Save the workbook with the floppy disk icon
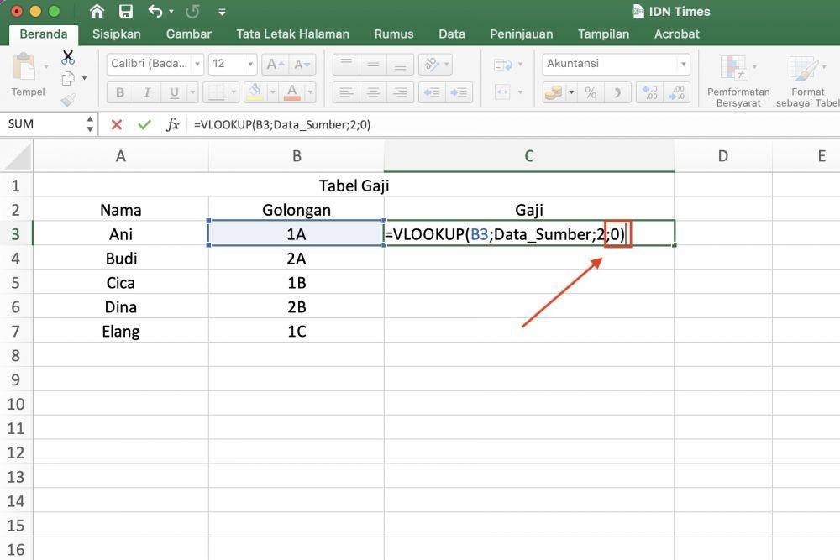The width and height of the screenshot is (840, 560). tap(126, 11)
